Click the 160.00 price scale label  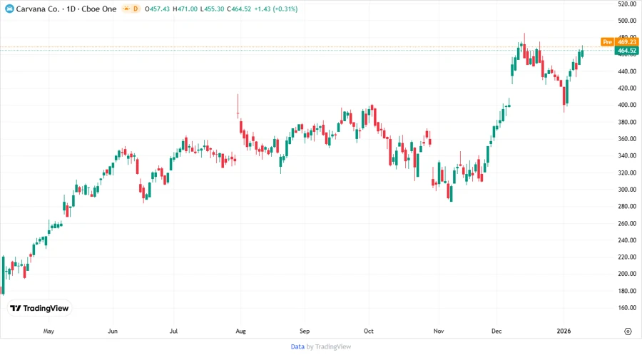coord(627,307)
